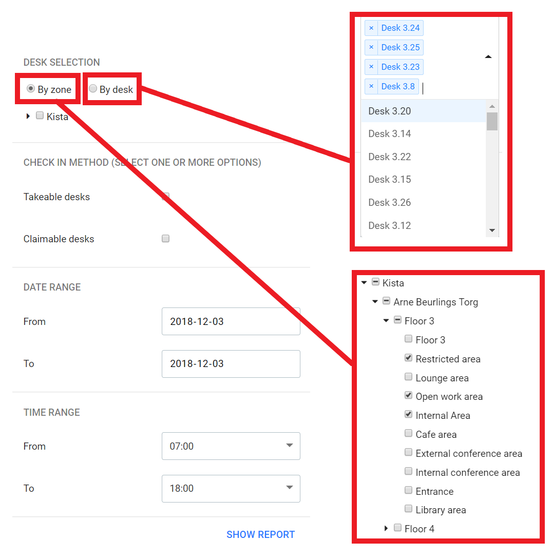Check the collapsed Kista zone checkbox
This screenshot has height=559, width=552.
click(40, 115)
